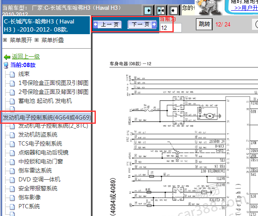Open the 线束 tree item

pyautogui.click(x=24, y=74)
